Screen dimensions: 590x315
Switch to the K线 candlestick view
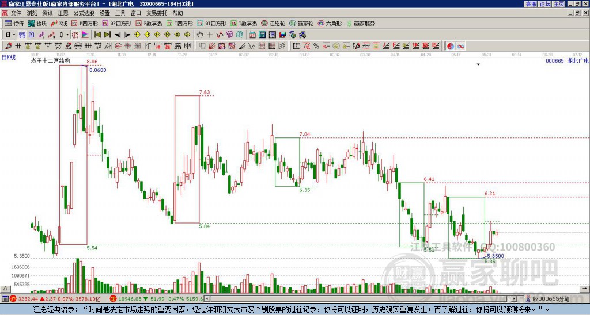pos(59,23)
